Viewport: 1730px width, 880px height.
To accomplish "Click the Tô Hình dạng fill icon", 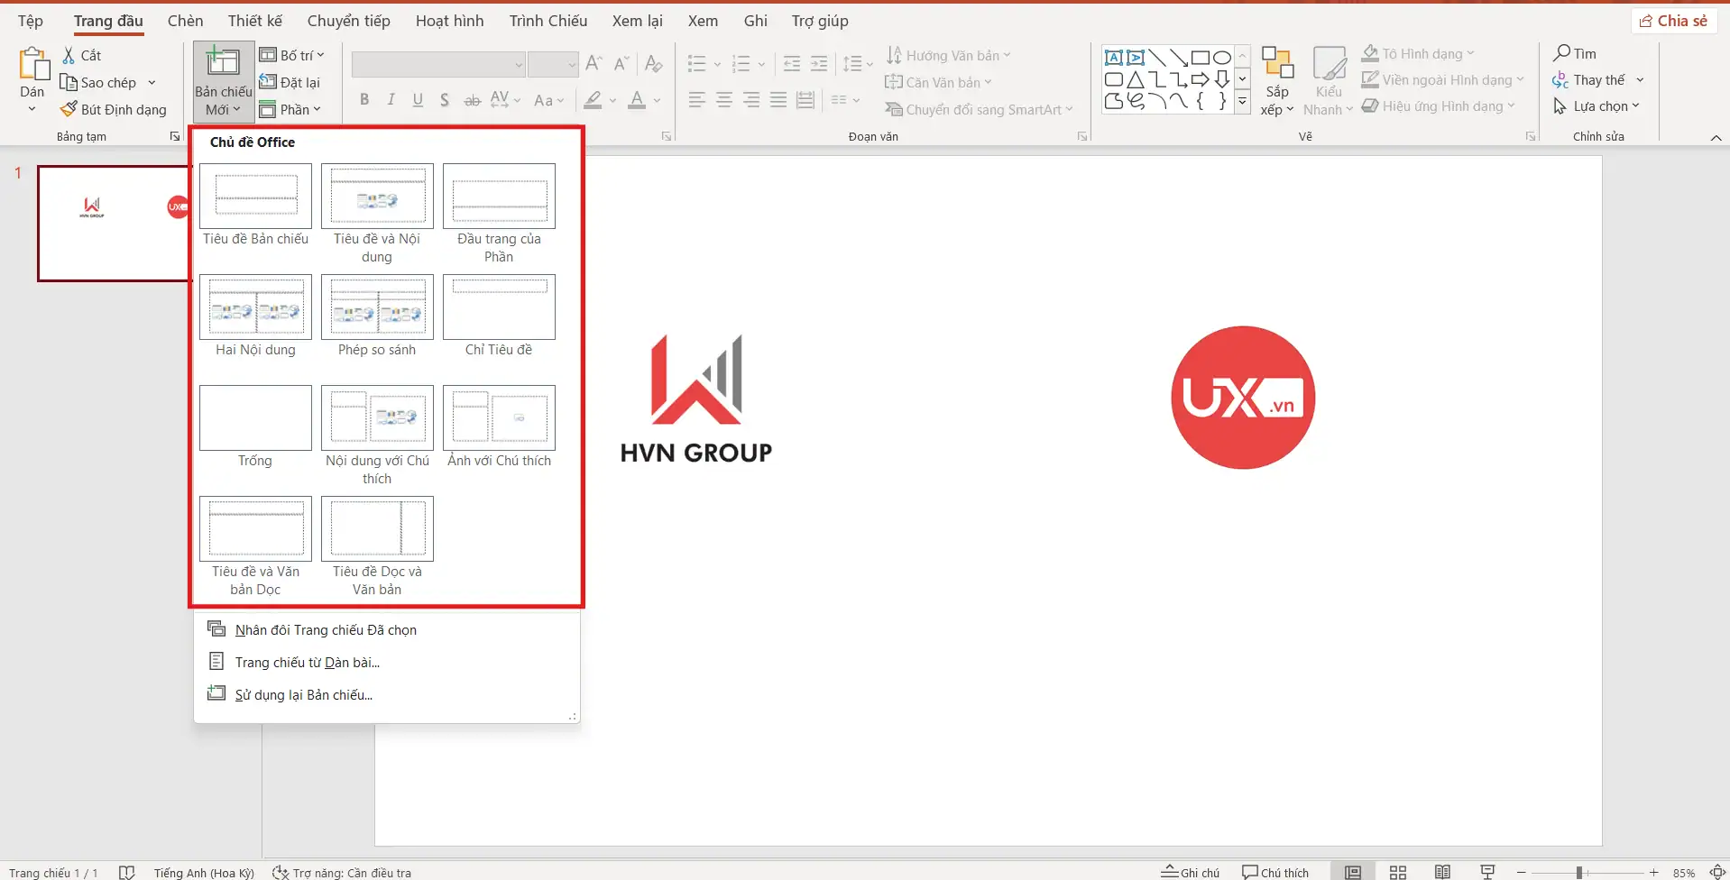I will coord(1372,52).
